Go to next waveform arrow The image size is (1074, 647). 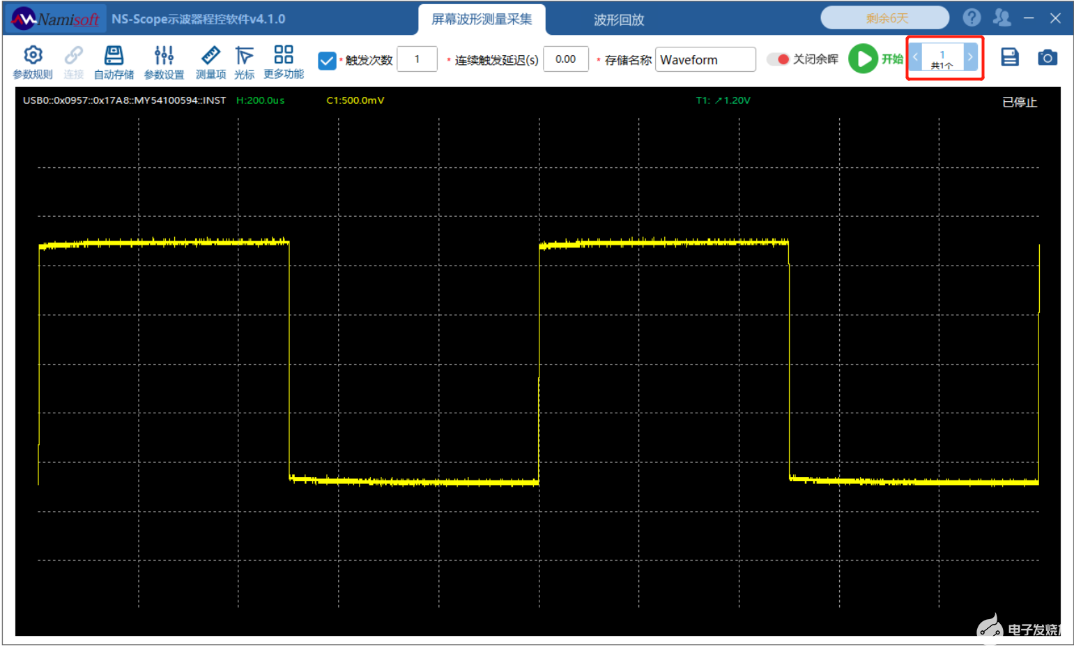pos(970,56)
